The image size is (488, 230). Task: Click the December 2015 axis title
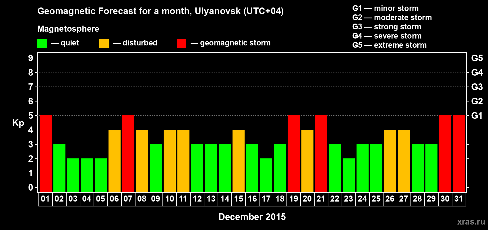252,217
